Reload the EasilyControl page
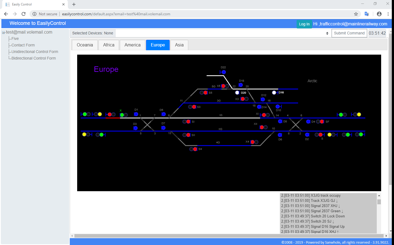 point(24,14)
